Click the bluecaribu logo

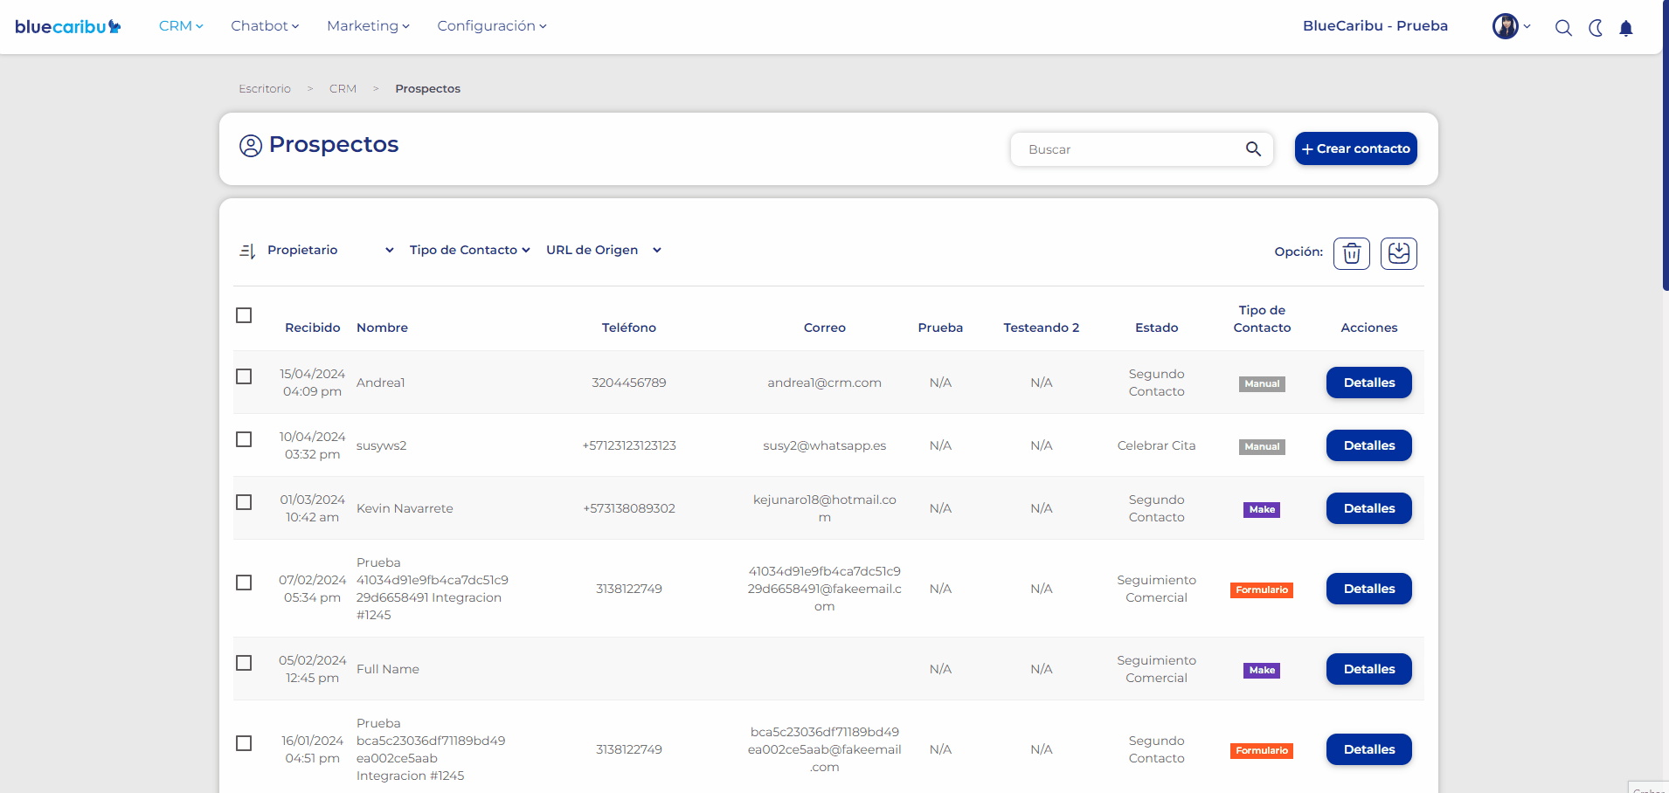(67, 26)
